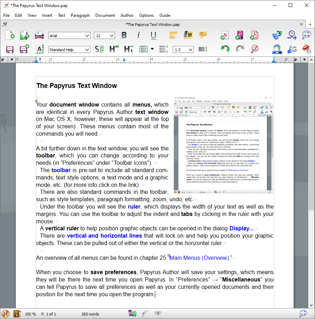315x319 pixels.
Task: Export to PDF icon
Action: (254, 35)
